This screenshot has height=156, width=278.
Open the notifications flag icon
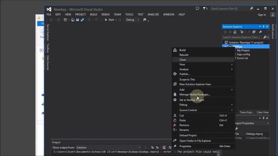click(205, 9)
